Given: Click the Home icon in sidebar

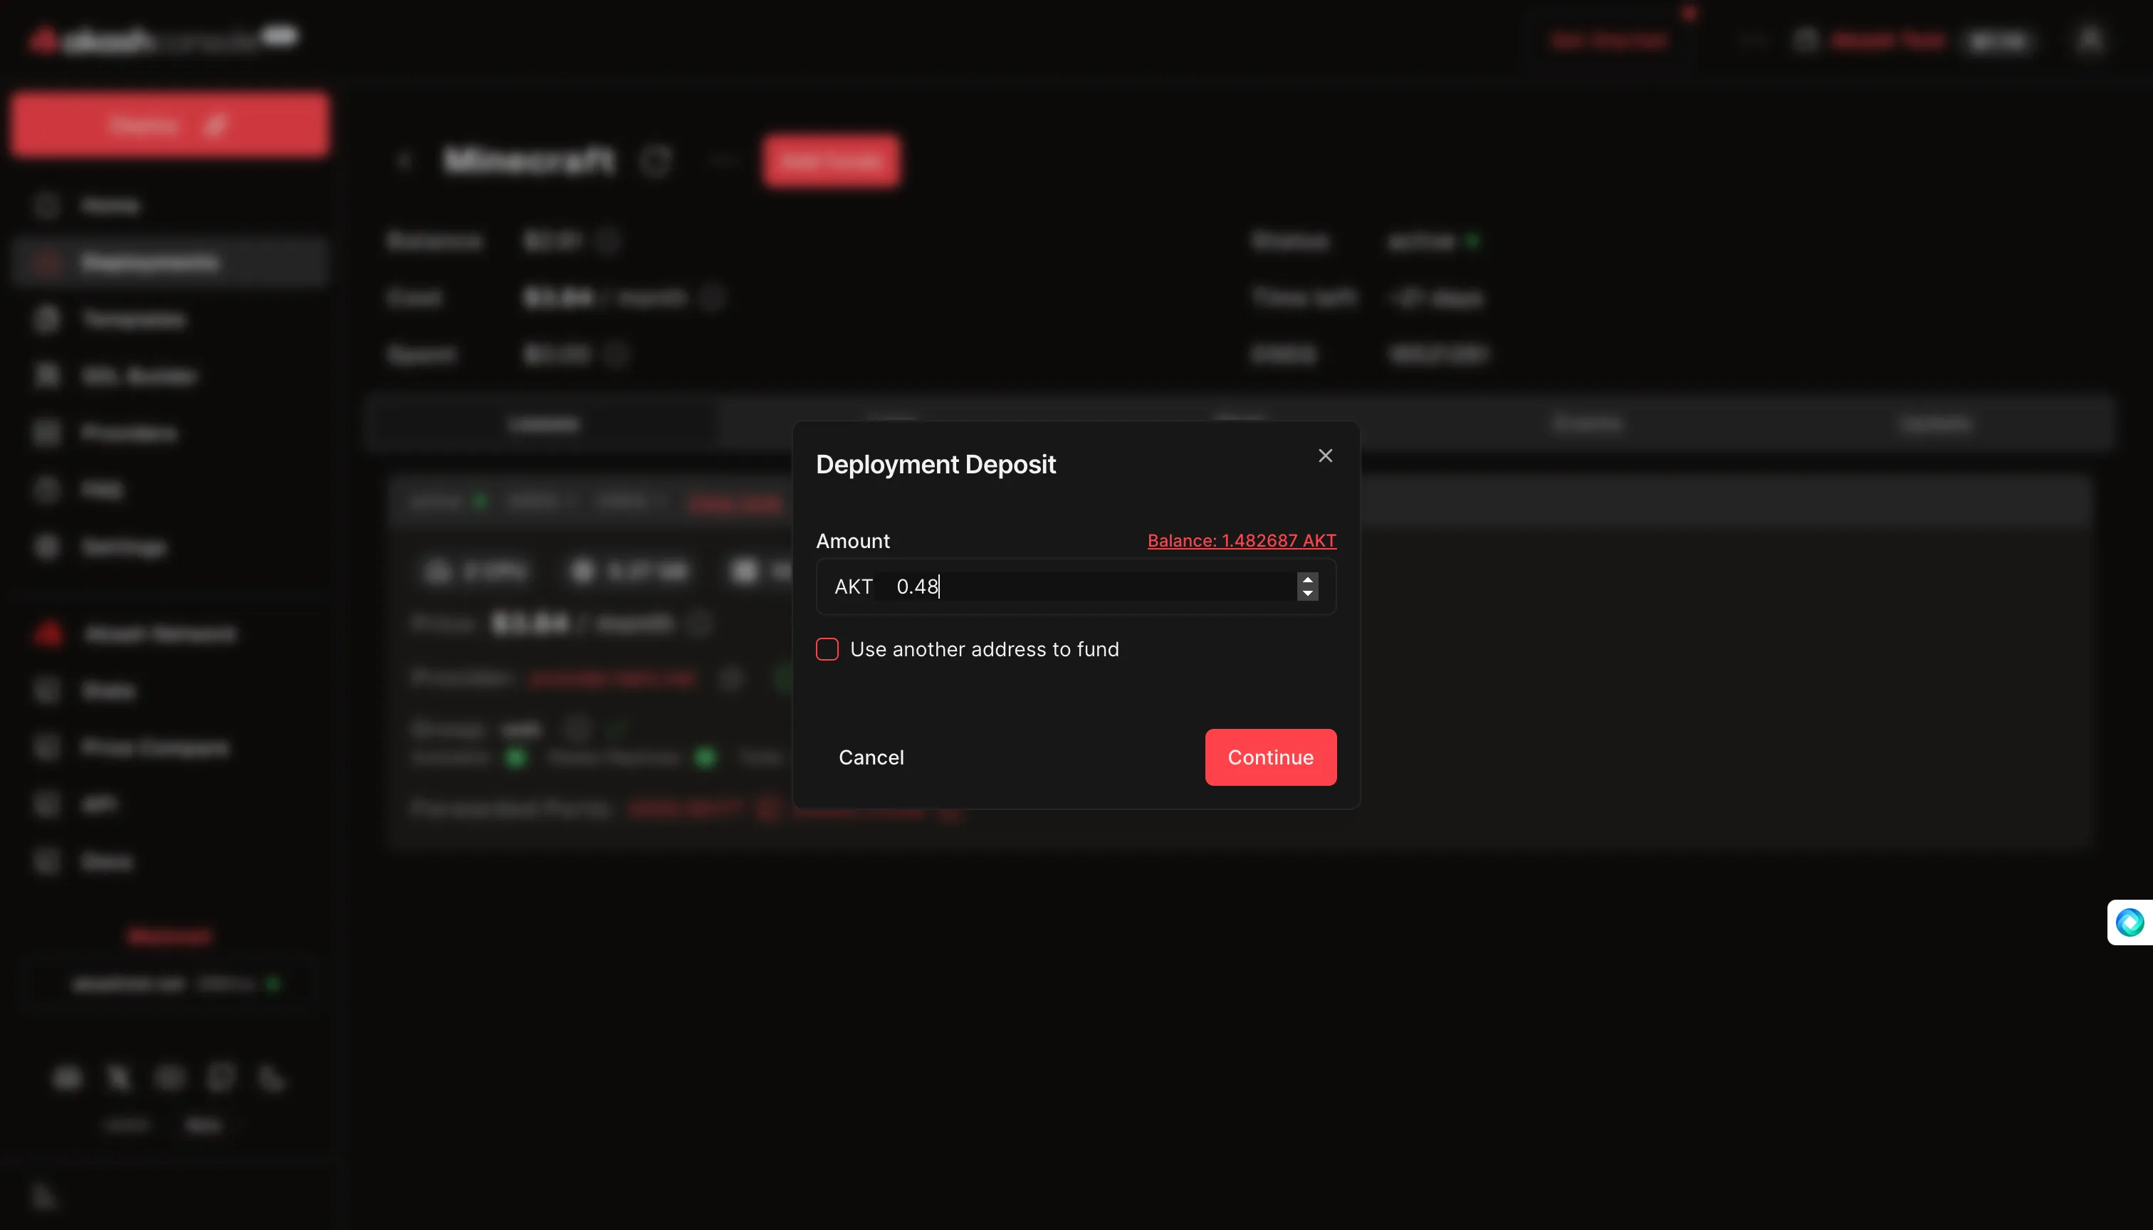Looking at the screenshot, I should coord(47,205).
